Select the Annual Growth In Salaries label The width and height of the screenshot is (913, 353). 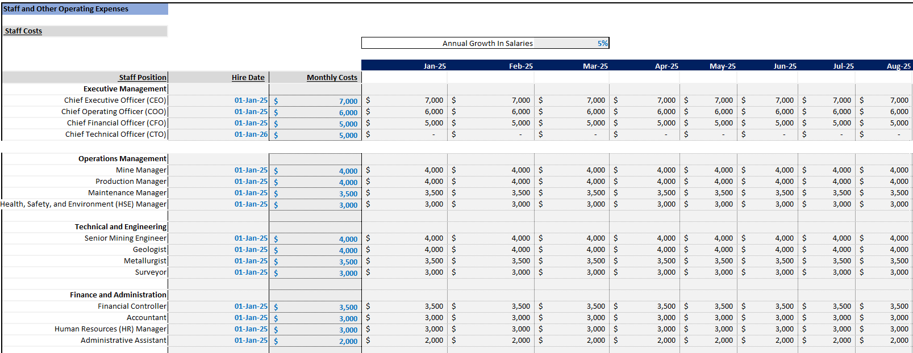[487, 43]
